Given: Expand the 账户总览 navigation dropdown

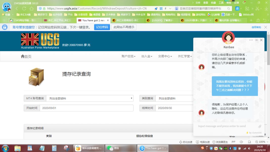Looking at the screenshot, I should pyautogui.click(x=128, y=56).
